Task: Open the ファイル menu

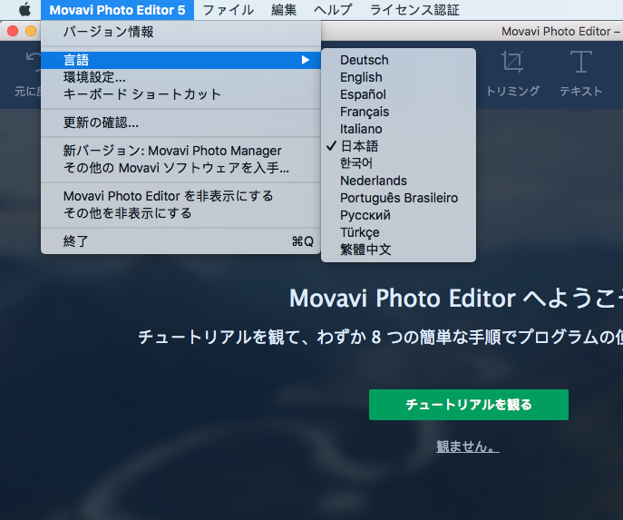Action: (x=228, y=10)
